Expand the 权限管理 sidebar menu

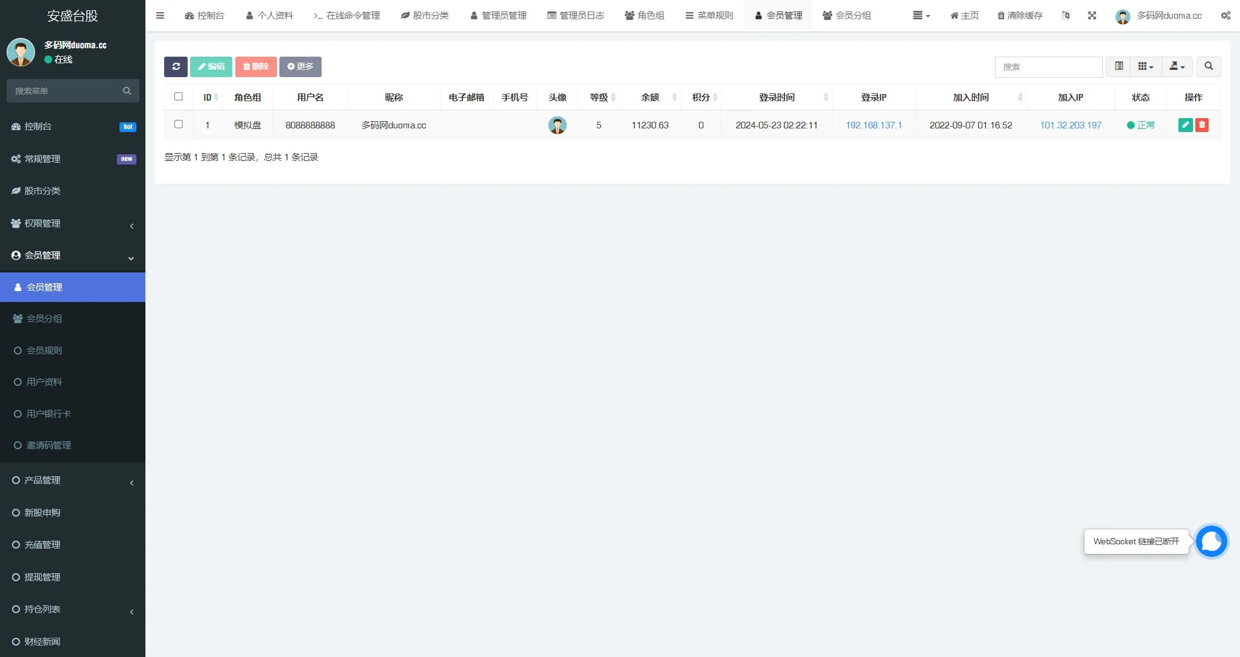[x=72, y=223]
